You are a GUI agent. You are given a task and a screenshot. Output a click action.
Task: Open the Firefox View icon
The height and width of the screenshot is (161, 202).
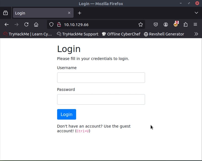(x=6, y=13)
